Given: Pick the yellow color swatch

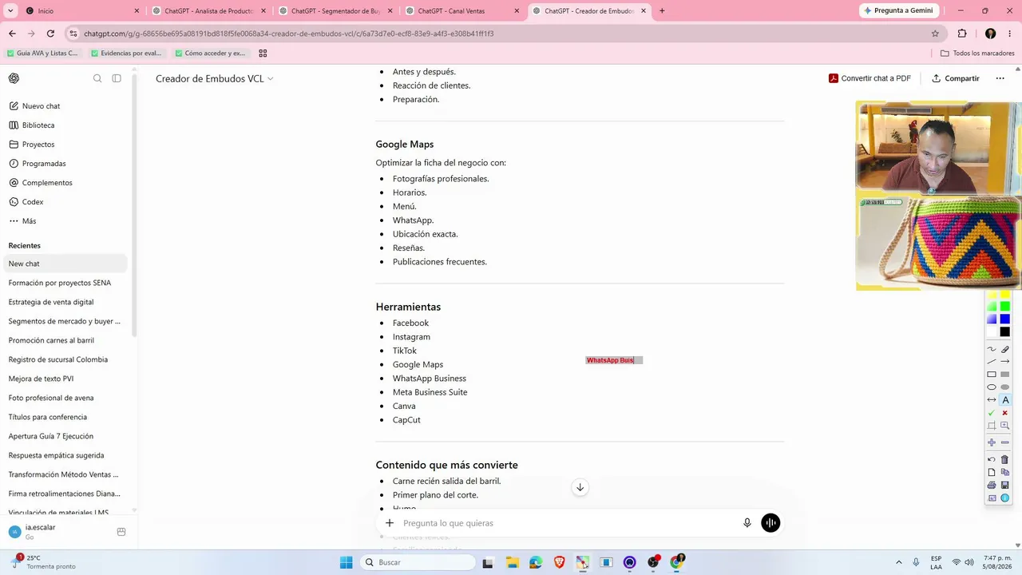Looking at the screenshot, I should click(1005, 295).
